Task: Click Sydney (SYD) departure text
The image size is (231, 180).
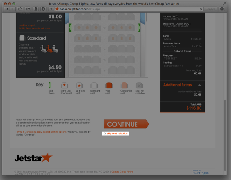Action: pos(170,16)
